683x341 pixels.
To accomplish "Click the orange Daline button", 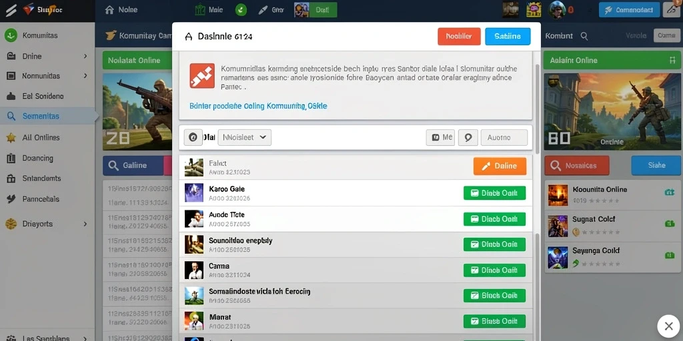I will [x=500, y=166].
